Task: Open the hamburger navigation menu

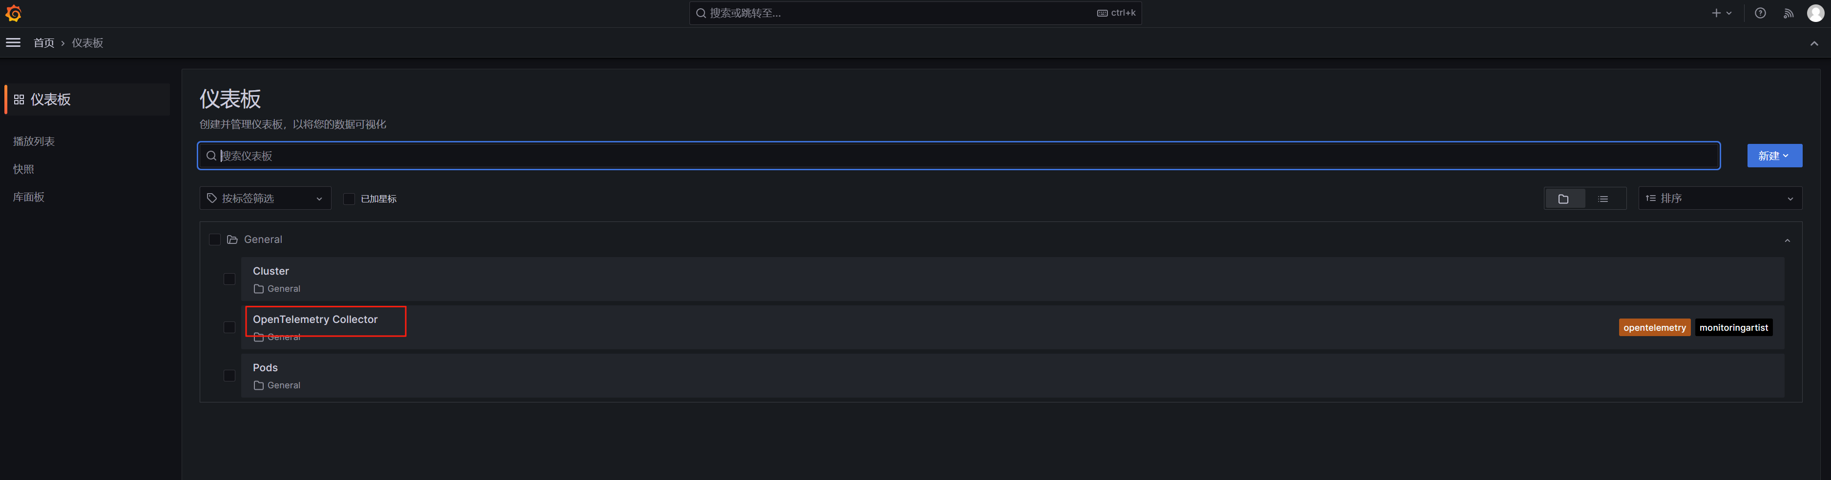Action: (13, 42)
